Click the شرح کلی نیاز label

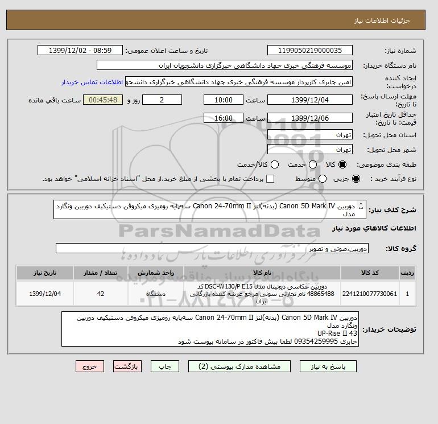click(392, 210)
